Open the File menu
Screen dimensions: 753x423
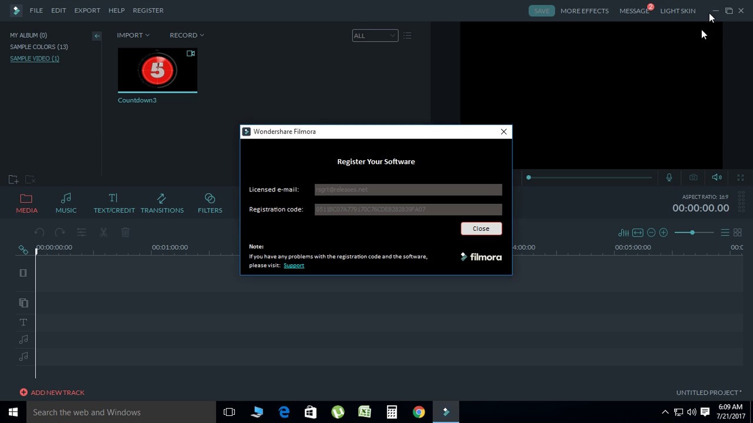click(36, 11)
